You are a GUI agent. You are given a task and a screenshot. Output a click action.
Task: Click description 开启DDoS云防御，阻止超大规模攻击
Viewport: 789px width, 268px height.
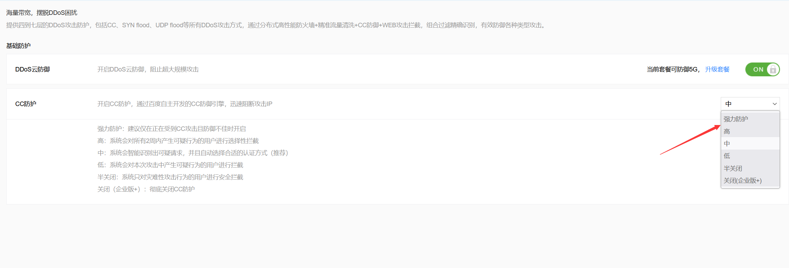(148, 69)
